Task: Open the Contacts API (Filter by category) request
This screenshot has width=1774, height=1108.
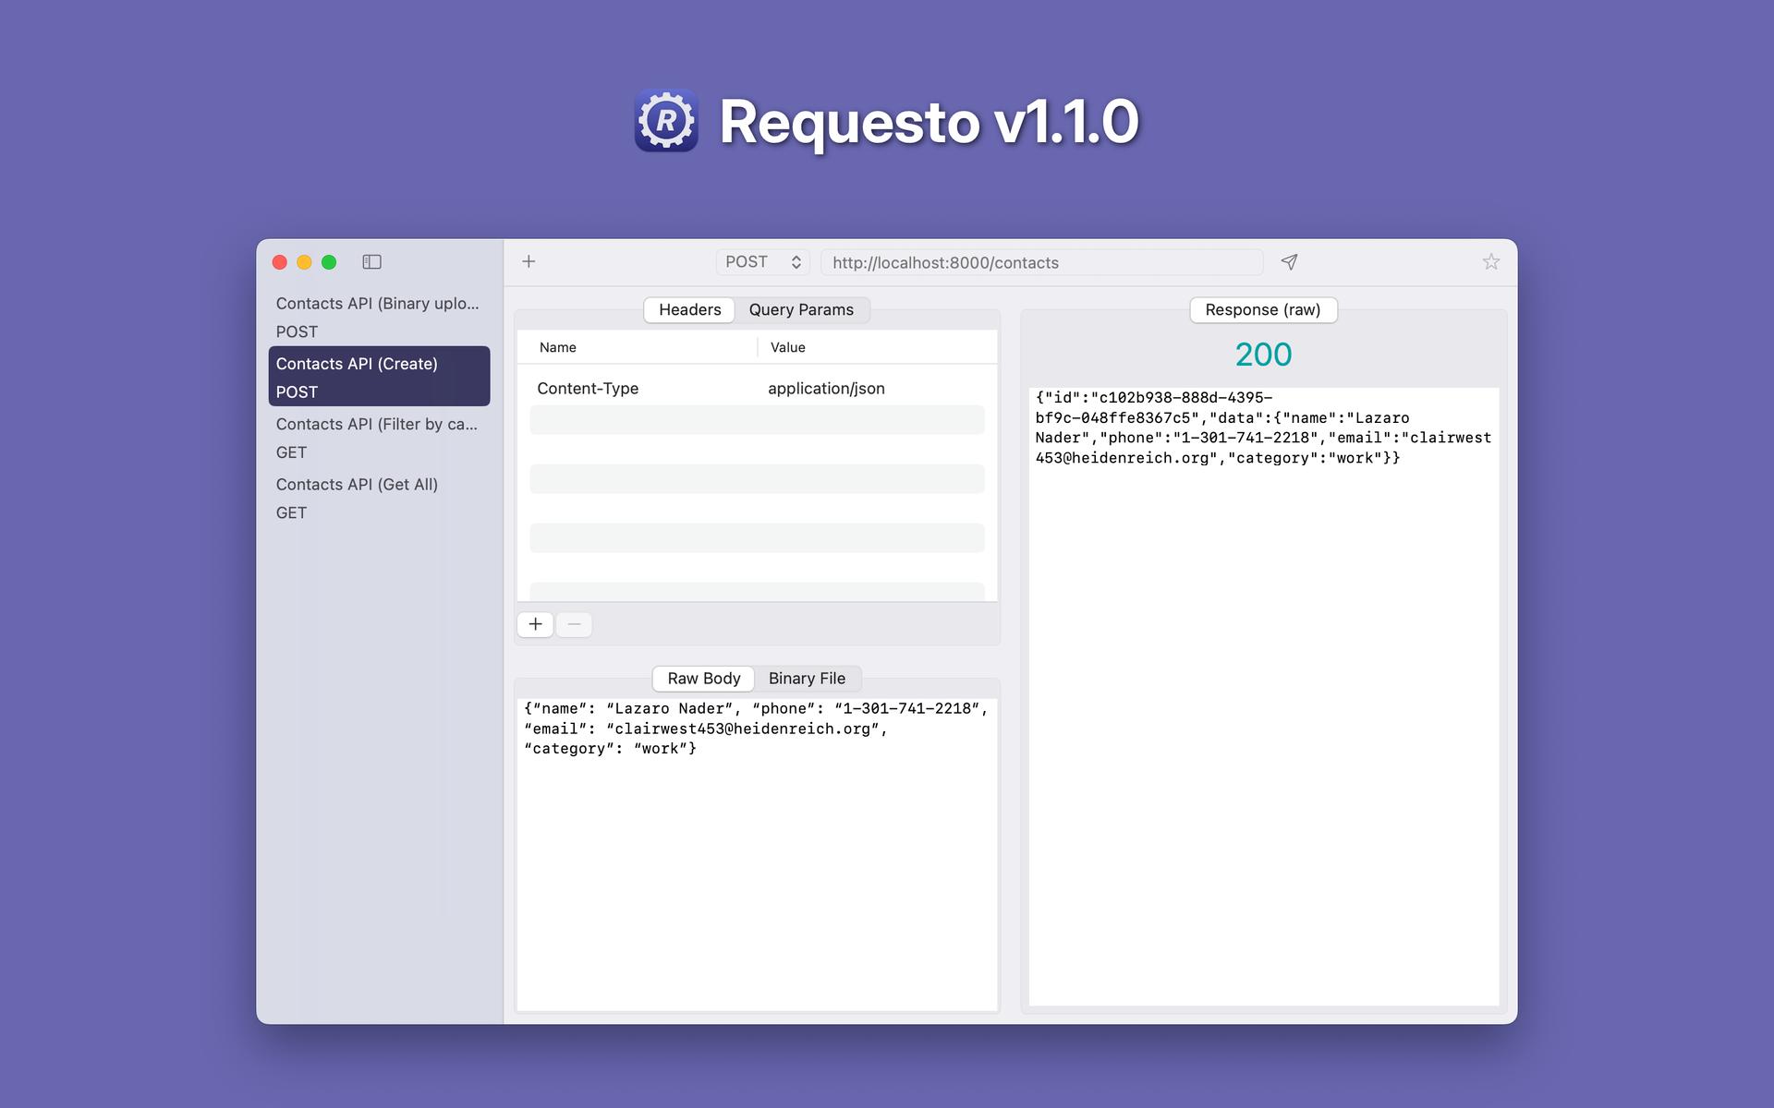Action: click(x=377, y=424)
